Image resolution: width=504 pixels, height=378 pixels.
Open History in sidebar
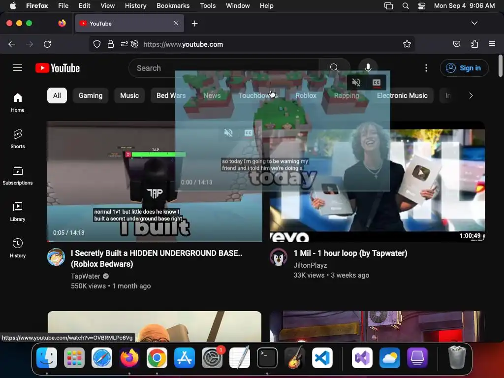click(x=18, y=248)
